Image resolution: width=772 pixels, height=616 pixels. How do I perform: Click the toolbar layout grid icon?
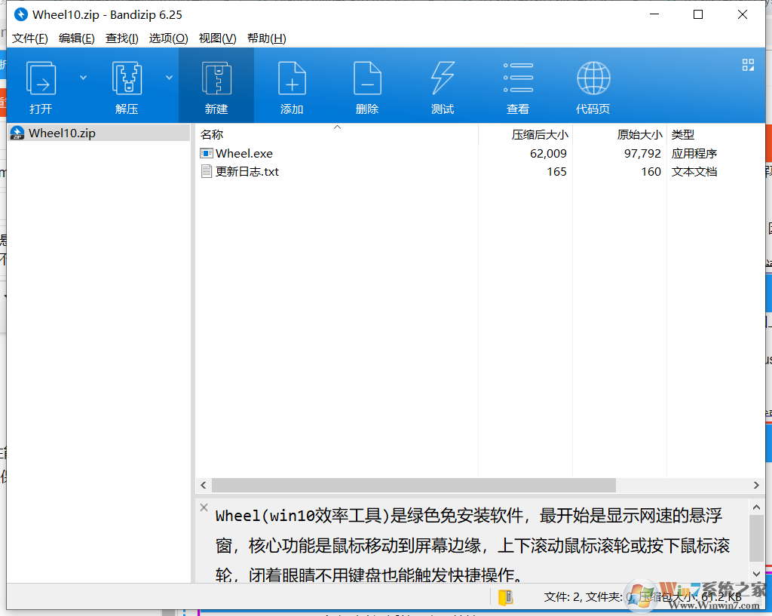pos(748,65)
